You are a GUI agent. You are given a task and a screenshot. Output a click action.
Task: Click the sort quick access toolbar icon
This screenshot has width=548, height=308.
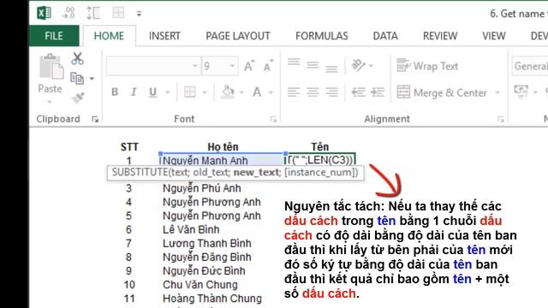point(93,14)
